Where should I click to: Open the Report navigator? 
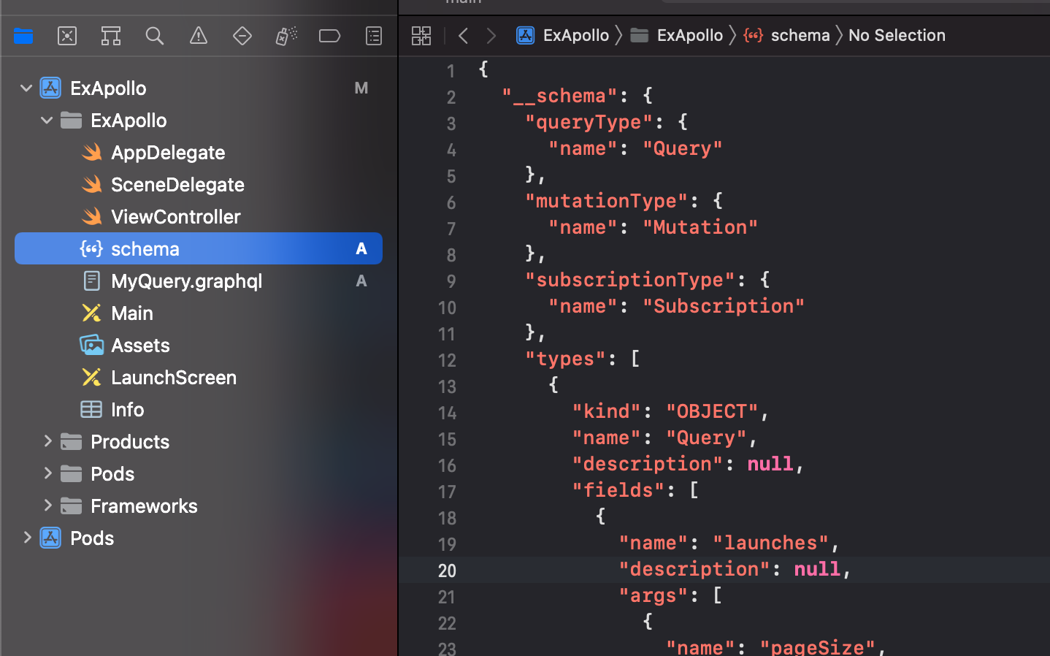coord(374,36)
